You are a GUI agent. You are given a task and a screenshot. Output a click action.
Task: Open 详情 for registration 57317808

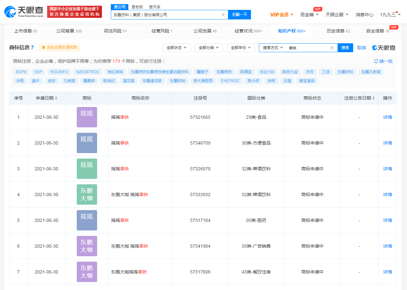point(388,272)
